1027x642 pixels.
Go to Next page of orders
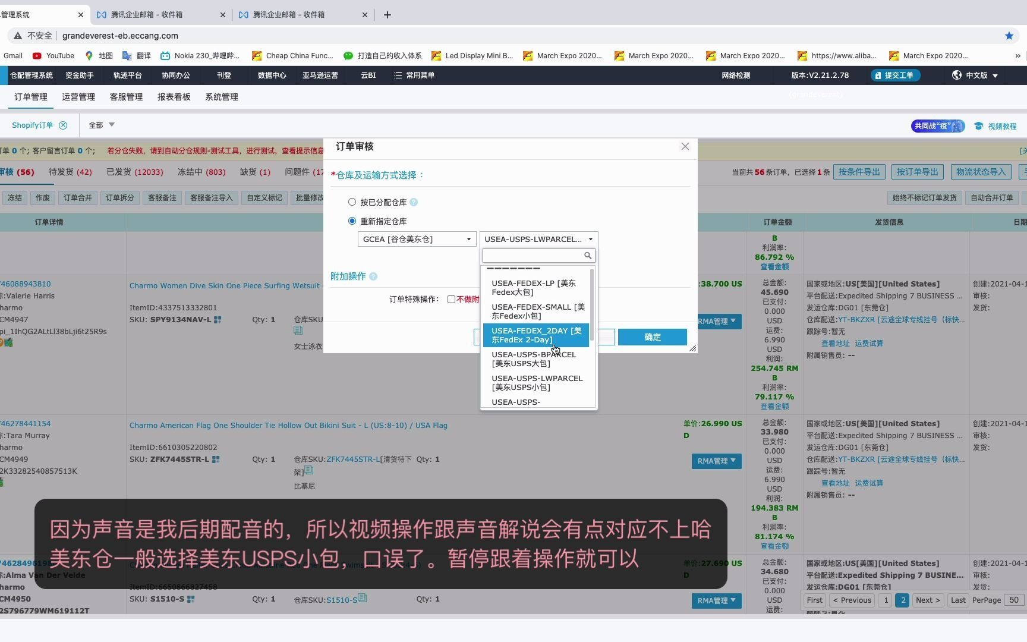(x=927, y=600)
